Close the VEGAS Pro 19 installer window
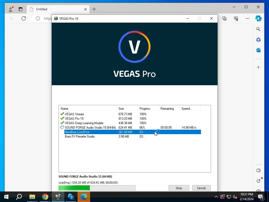Screen dimensions: 269x202 [x=211, y=18]
